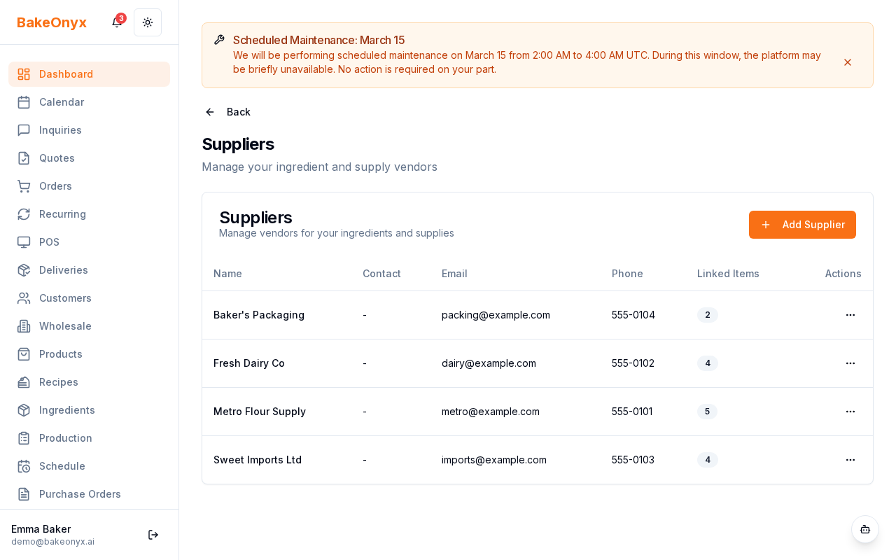Open the floating cake assistant button
896x560 pixels.
pyautogui.click(x=865, y=529)
